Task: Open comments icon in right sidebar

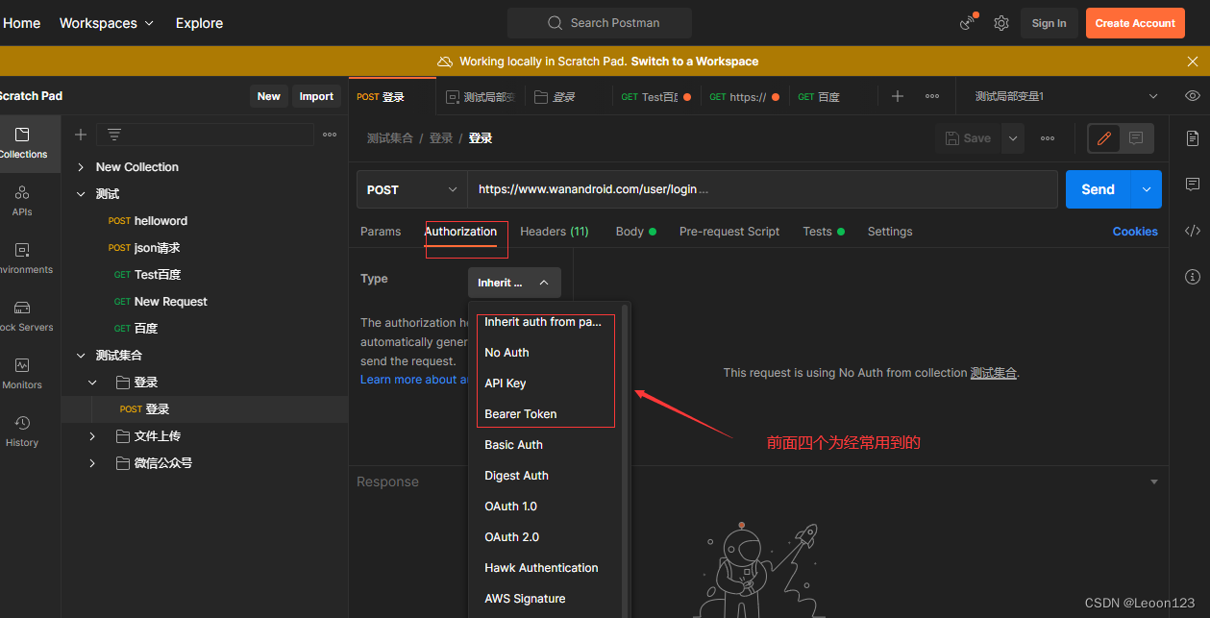Action: (x=1193, y=184)
